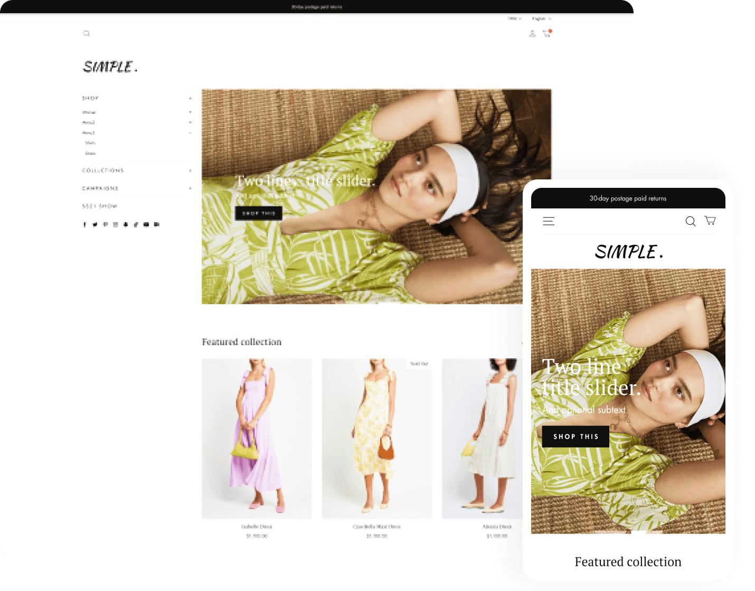Image resolution: width=755 pixels, height=591 pixels.
Task: Open the hamburger menu in the mobile preview
Action: tap(549, 221)
